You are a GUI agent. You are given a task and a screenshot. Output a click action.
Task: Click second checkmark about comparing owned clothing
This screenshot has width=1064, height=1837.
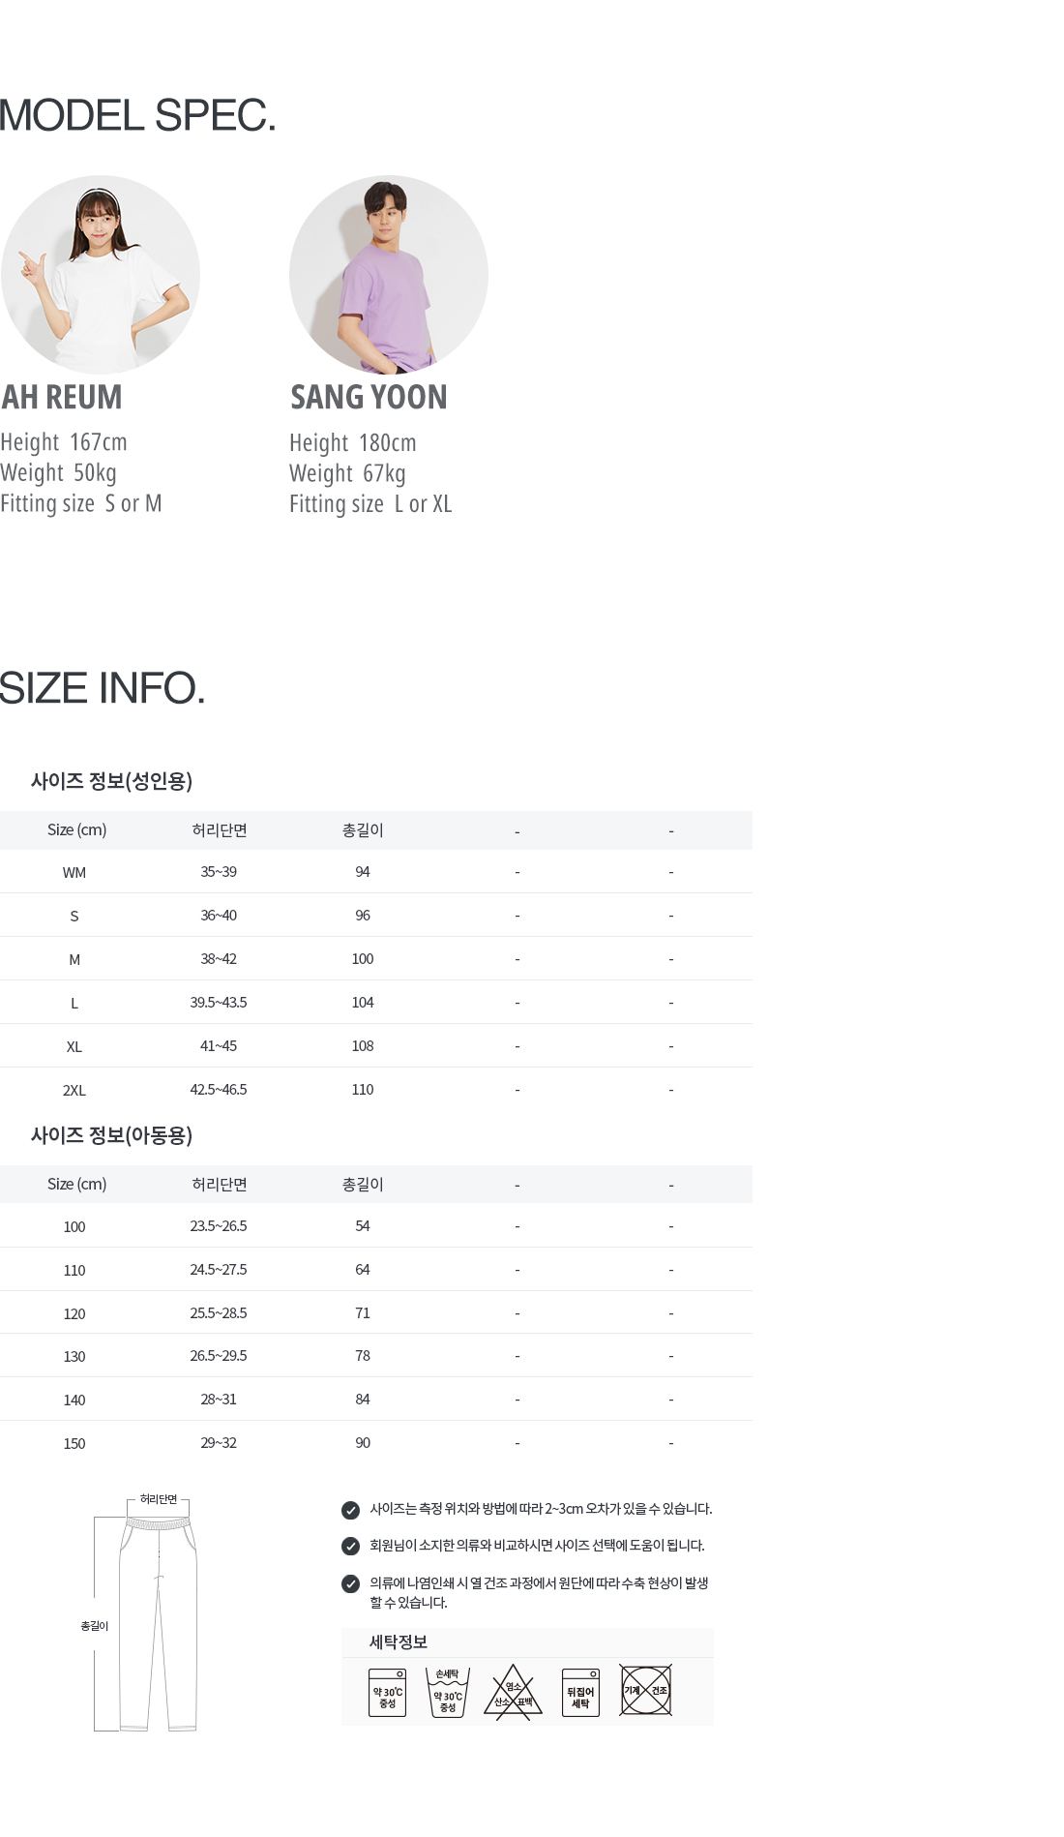(351, 1547)
